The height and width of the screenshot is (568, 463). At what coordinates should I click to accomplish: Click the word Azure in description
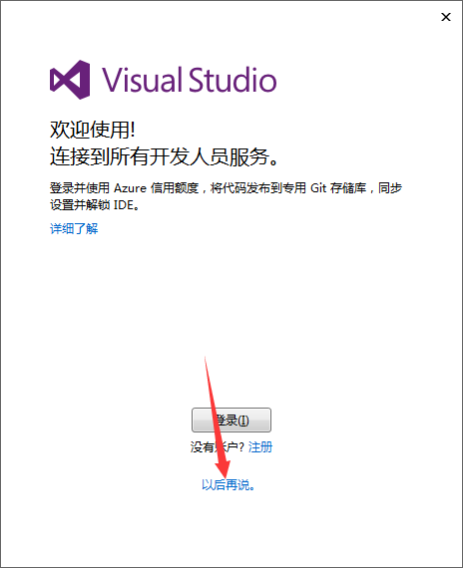131,188
